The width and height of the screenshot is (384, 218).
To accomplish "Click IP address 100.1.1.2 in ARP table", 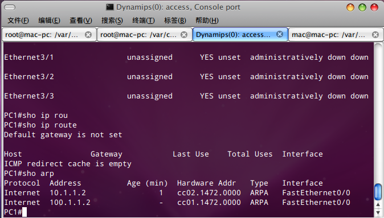I will [x=70, y=203].
